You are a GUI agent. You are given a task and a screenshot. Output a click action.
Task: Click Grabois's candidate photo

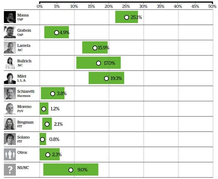(10, 32)
